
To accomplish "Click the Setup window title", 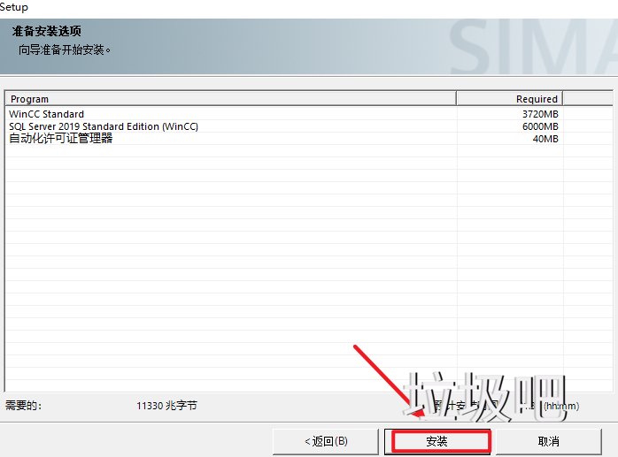I will 14,7.
